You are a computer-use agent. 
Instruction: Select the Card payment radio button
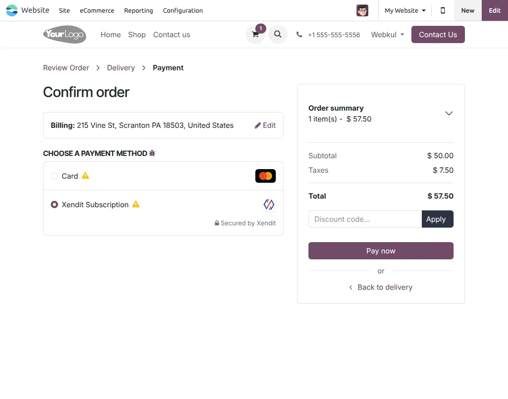[54, 176]
